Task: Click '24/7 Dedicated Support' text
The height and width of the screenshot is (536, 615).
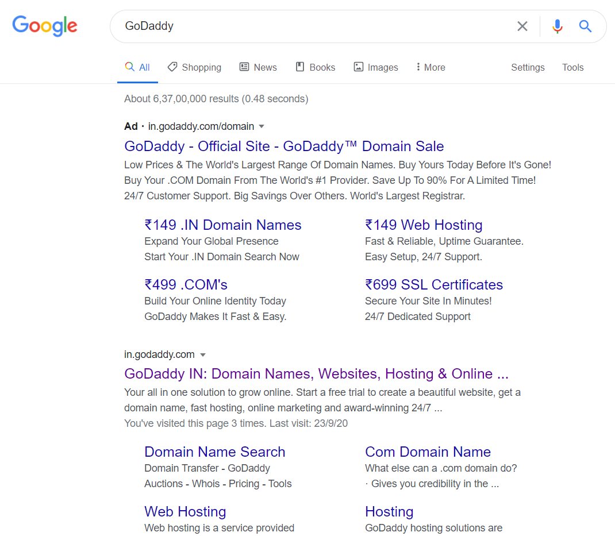Action: tap(418, 317)
